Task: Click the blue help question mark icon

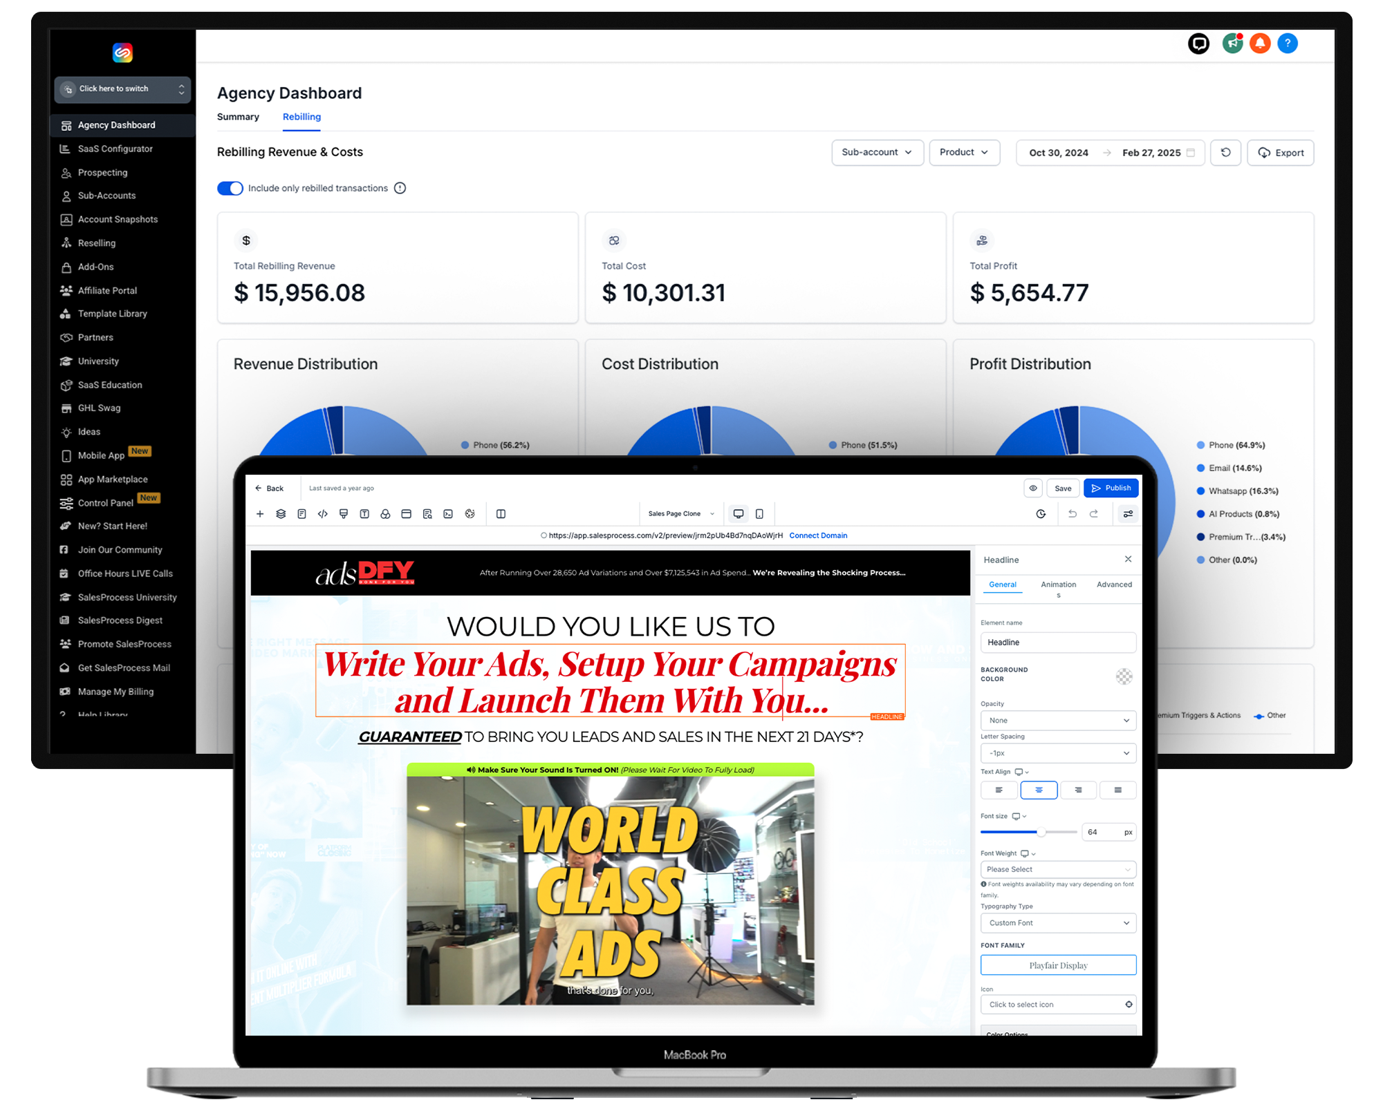Action: click(1288, 44)
